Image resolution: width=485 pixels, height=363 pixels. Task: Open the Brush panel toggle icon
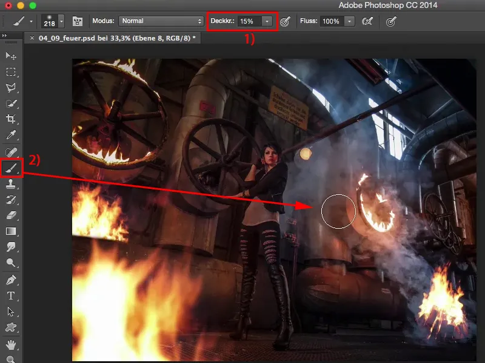78,21
